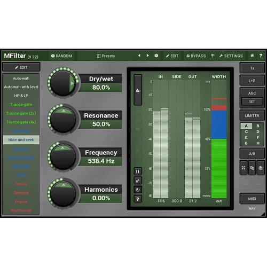
Task: Select preset slot H
Action: [x=258, y=143]
